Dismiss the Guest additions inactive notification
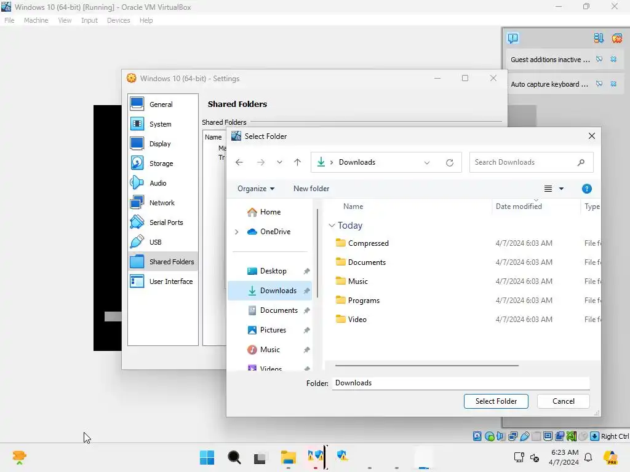Image resolution: width=630 pixels, height=472 pixels. 613,60
